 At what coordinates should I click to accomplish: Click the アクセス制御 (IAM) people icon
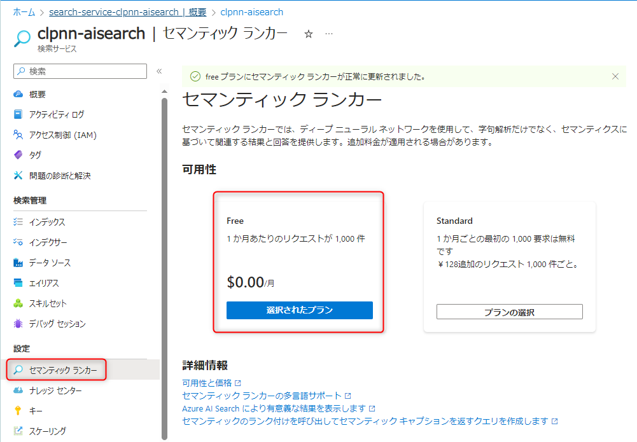coord(18,135)
